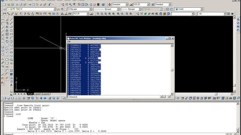Image resolution: width=241 pixels, height=135 pixels.
Task: Click the Help question mark icon
Action: pyautogui.click(x=103, y=4)
